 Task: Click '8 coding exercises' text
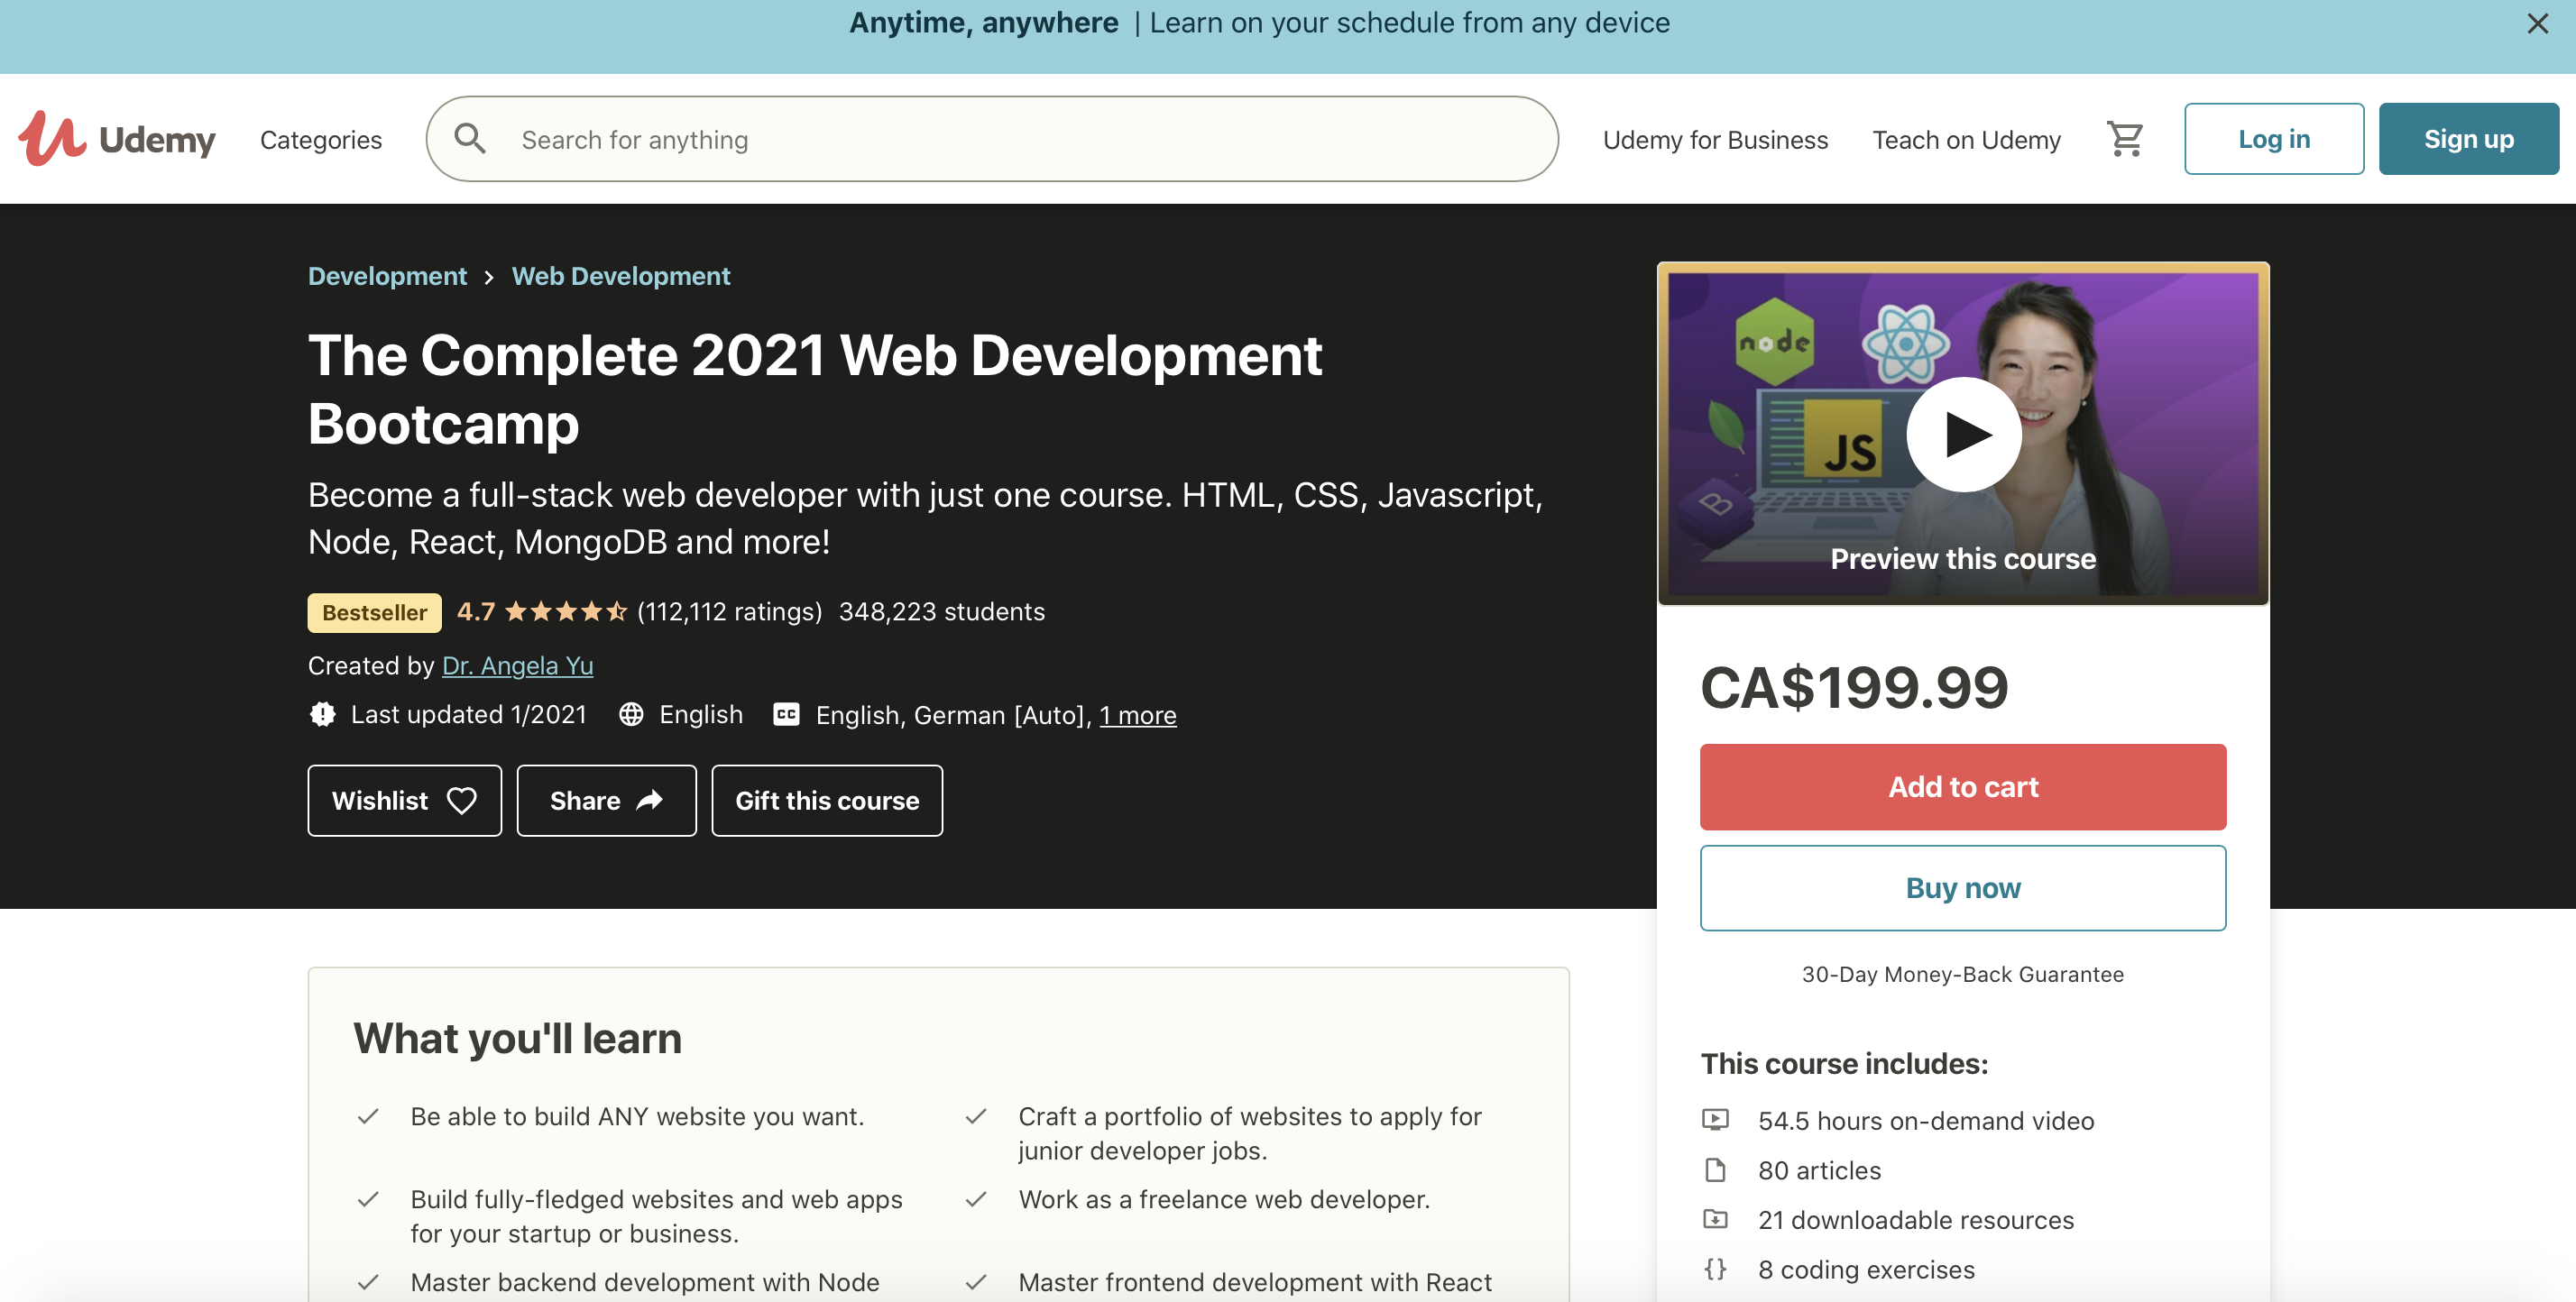1866,1269
